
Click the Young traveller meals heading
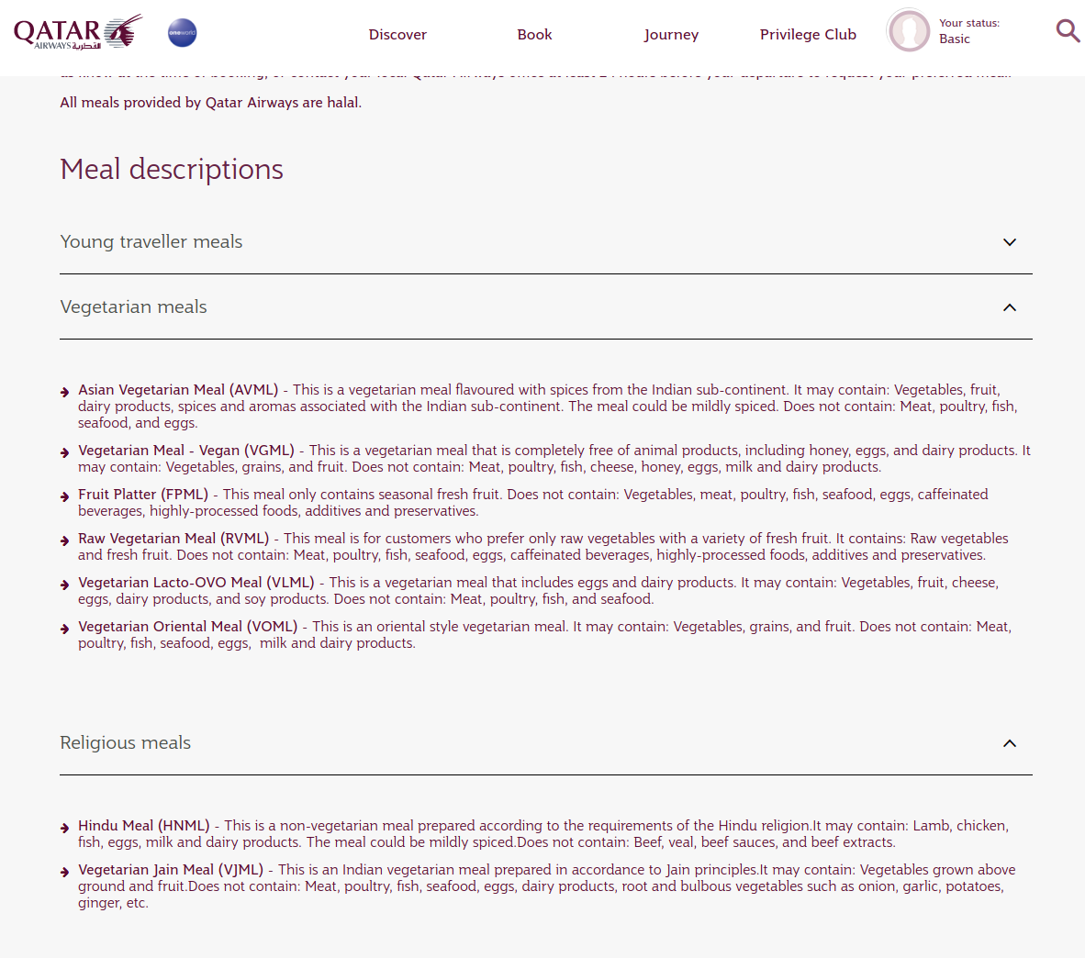click(151, 242)
